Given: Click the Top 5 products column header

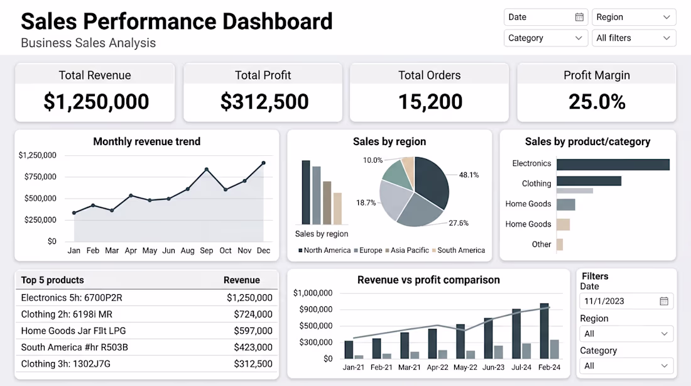Looking at the screenshot, I should (x=52, y=280).
